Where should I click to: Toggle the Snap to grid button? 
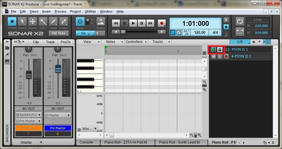80,22
